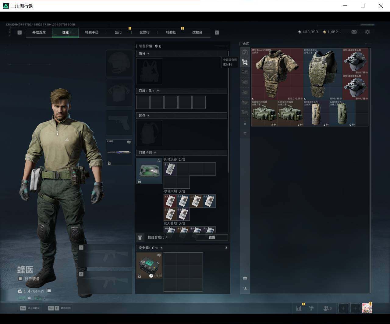Viewport: 390px width, 324px height.
Task: Open the weight details list icon
Action: click(49, 291)
